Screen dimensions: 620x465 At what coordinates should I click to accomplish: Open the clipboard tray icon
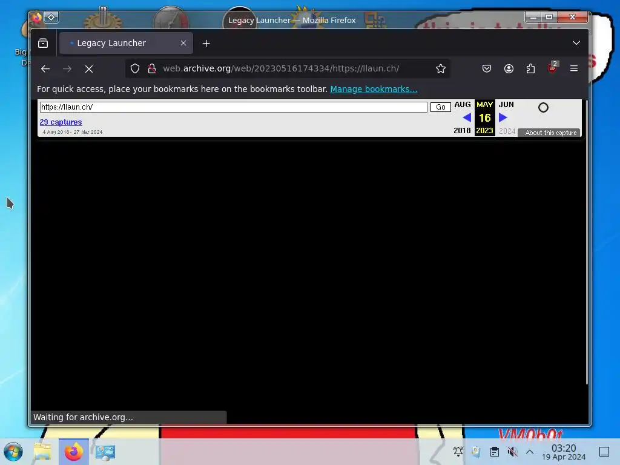[495, 452]
